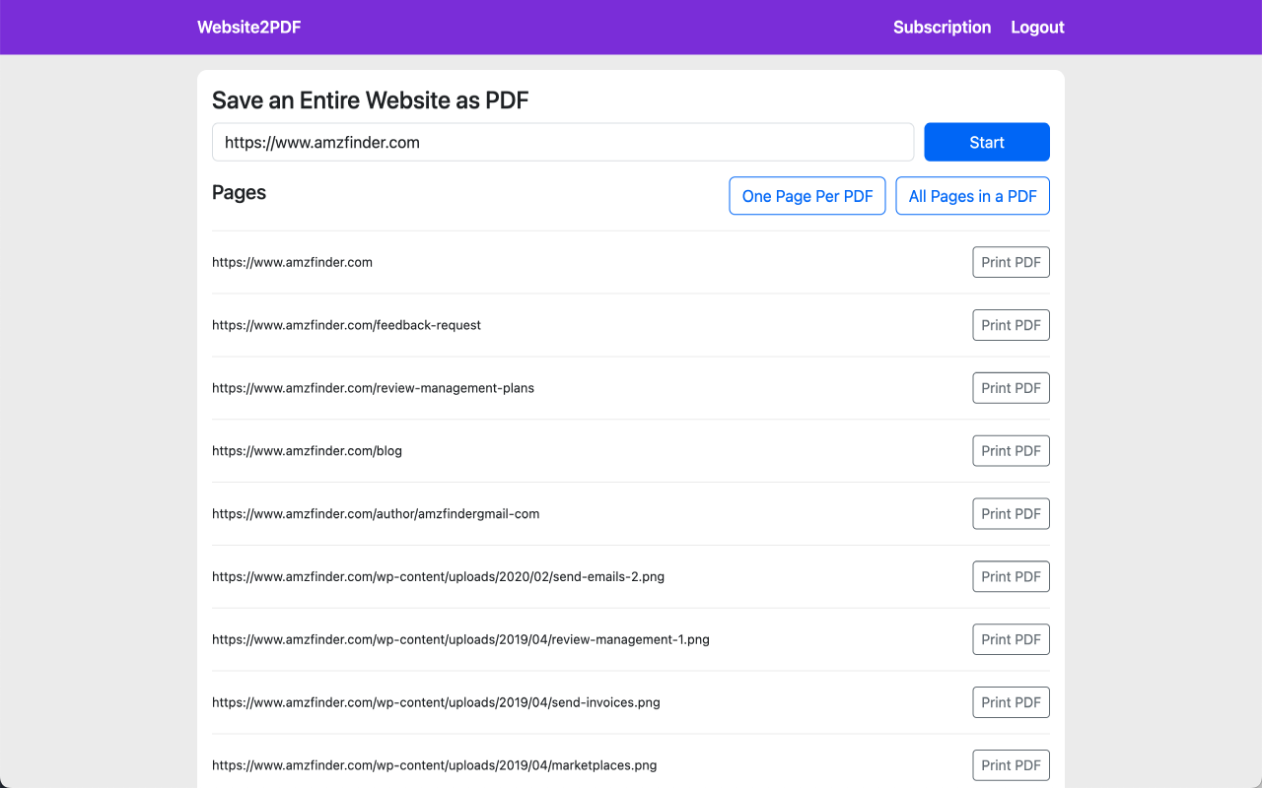1262x788 pixels.
Task: Print PDF for the feedback-request page
Action: pos(1011,324)
